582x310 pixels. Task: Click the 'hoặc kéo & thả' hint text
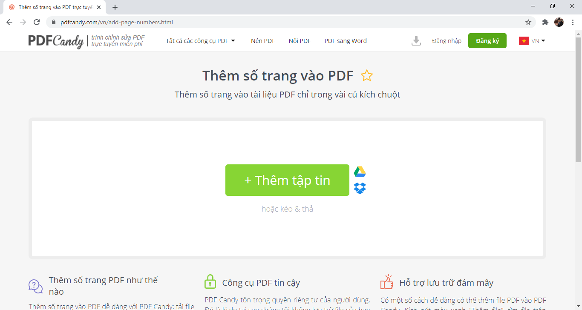pyautogui.click(x=287, y=209)
